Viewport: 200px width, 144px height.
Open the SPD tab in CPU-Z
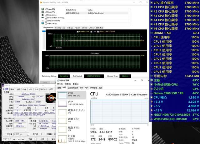30,89
